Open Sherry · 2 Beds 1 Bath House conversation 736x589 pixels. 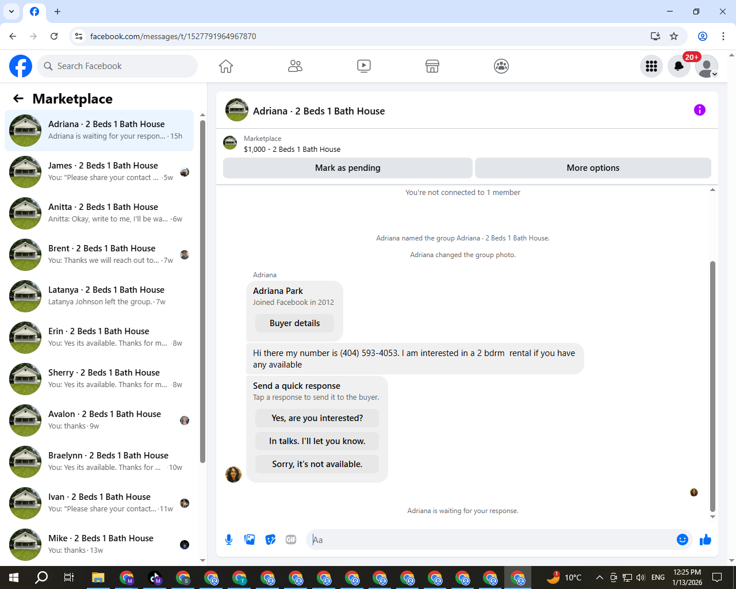pyautogui.click(x=99, y=379)
